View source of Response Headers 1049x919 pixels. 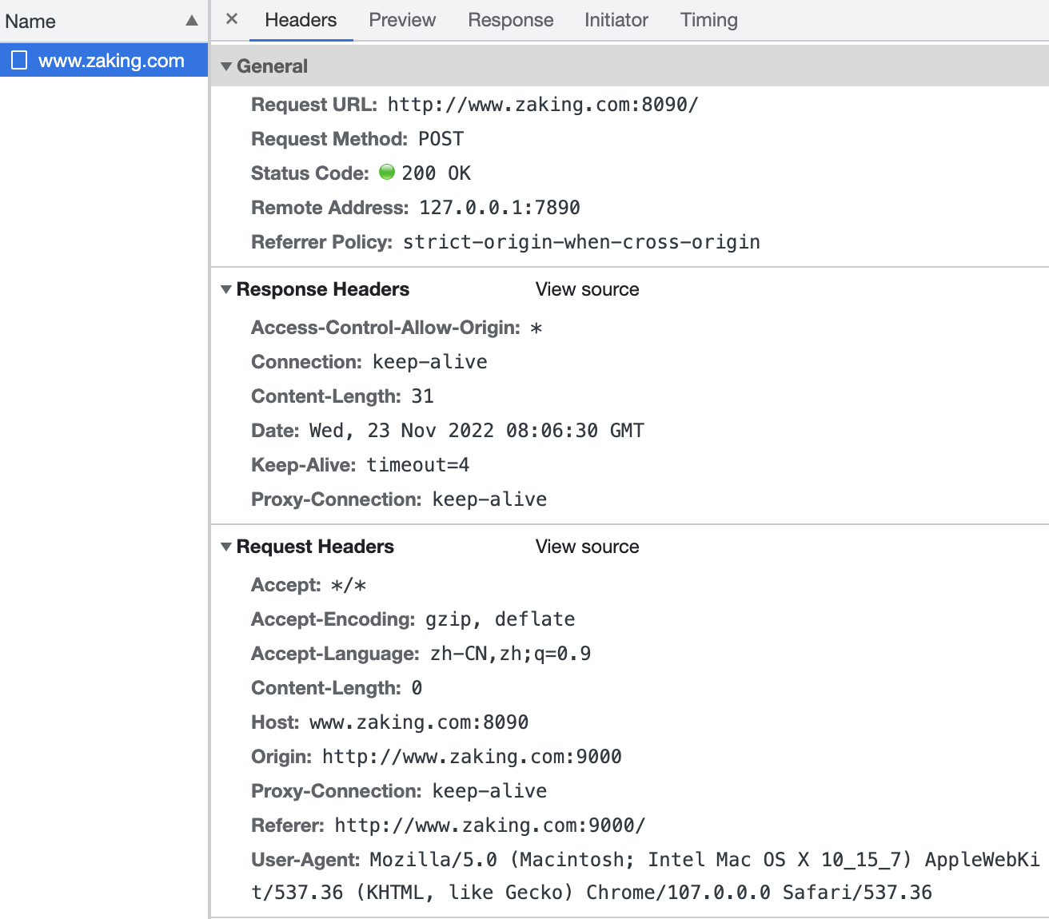(588, 289)
